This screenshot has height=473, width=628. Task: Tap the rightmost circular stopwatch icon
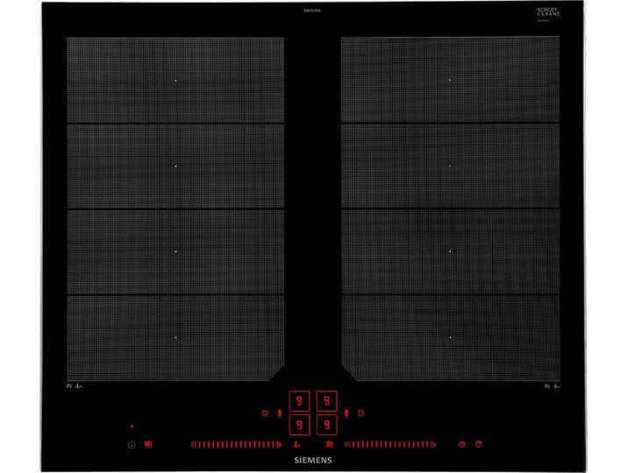[x=478, y=444]
